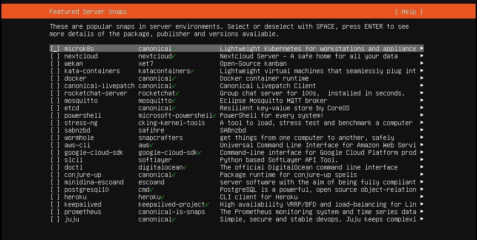Click the verified checkmark beside mosquitto publisher
Screen dimensions: 477x240
point(174,101)
